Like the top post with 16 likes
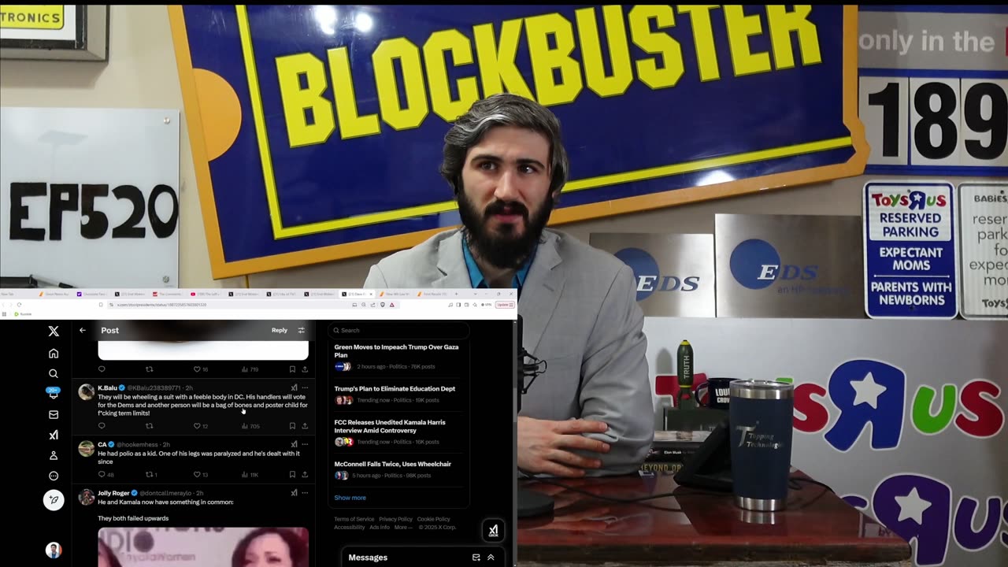Viewport: 1008px width, 567px height. click(201, 369)
